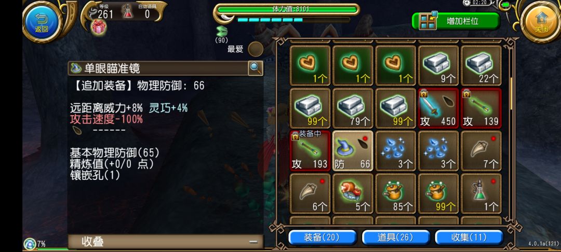561x252 pixels.
Task: Toggle the 自动道具 auto-item potion slot
Action: [128, 12]
